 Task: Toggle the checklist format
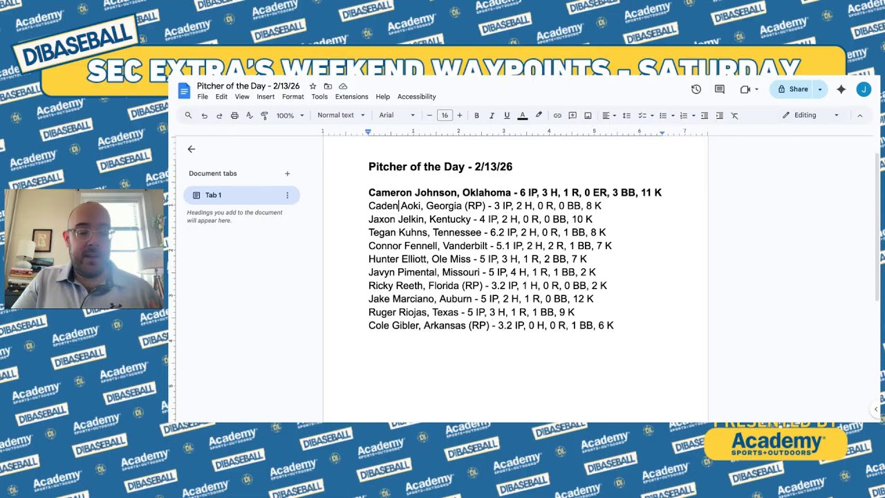click(642, 116)
